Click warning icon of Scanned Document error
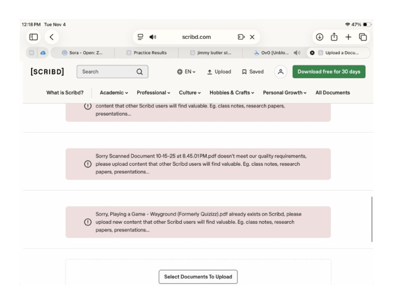 pos(88,164)
